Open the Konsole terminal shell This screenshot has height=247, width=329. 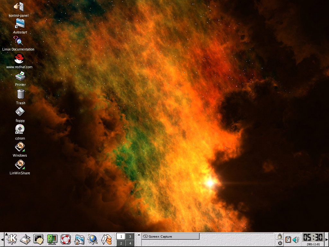coord(39,239)
